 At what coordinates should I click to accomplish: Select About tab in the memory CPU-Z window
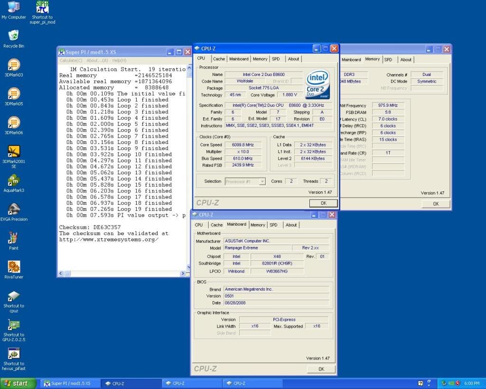pos(406,60)
